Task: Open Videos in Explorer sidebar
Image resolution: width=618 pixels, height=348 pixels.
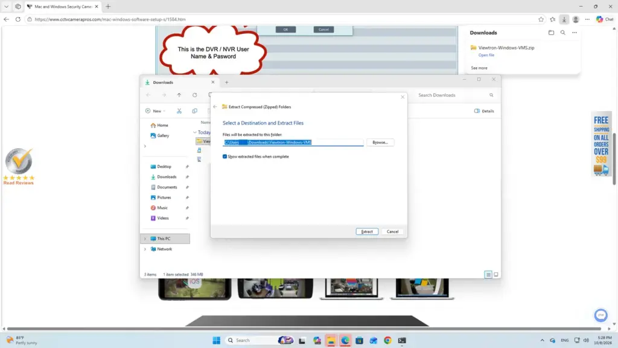Action: (x=163, y=217)
